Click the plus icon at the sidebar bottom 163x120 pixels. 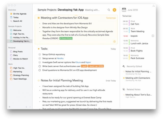[9, 107]
